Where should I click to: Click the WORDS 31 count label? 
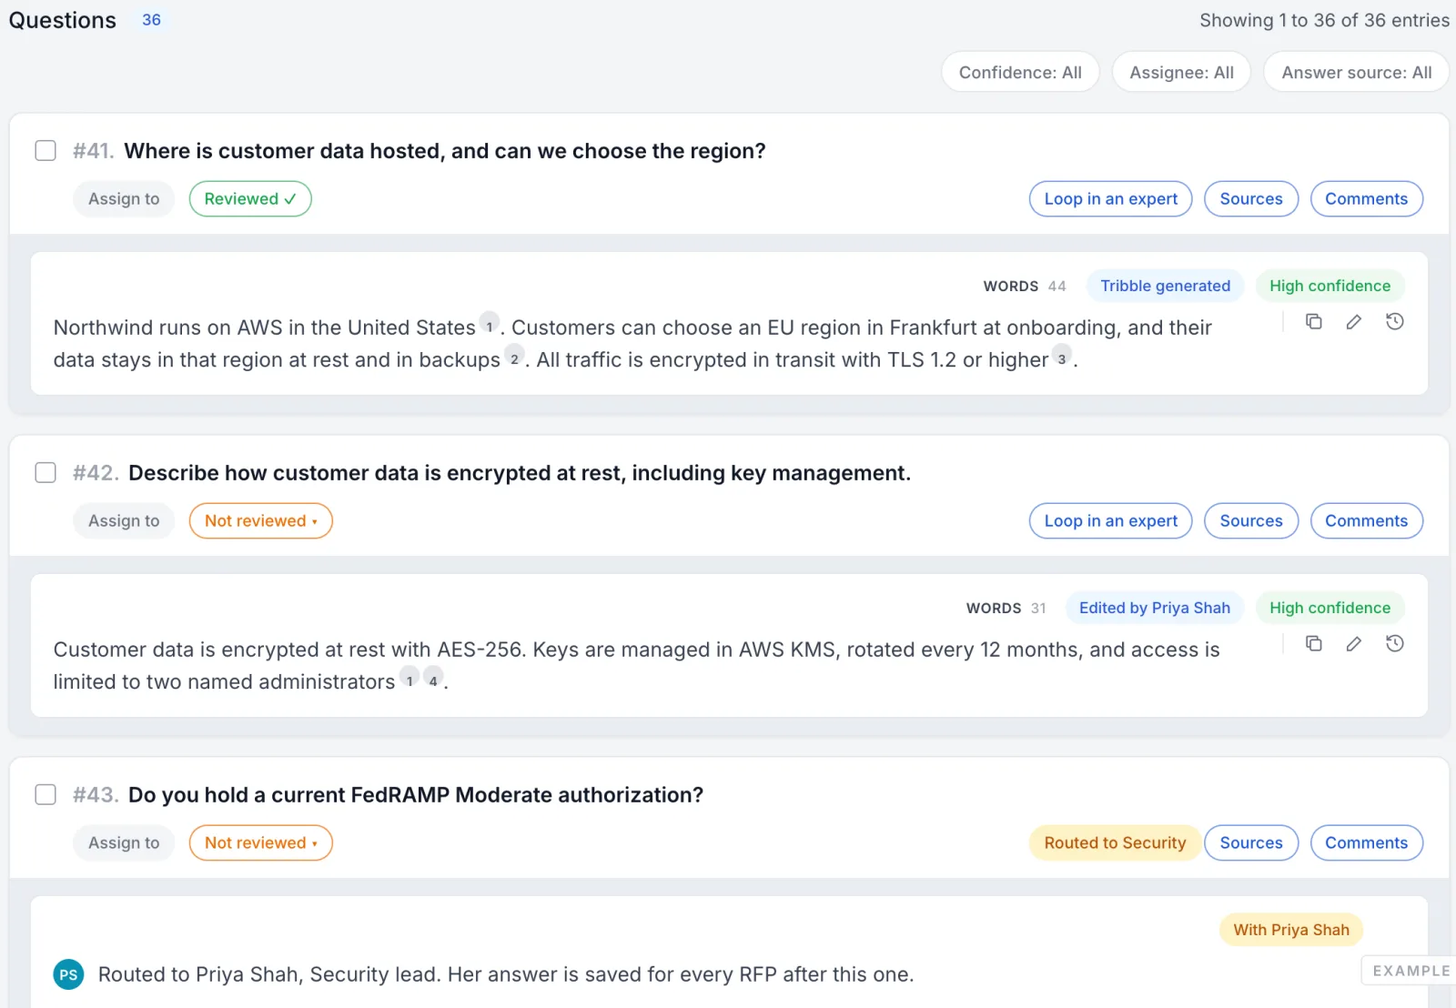(x=1006, y=608)
